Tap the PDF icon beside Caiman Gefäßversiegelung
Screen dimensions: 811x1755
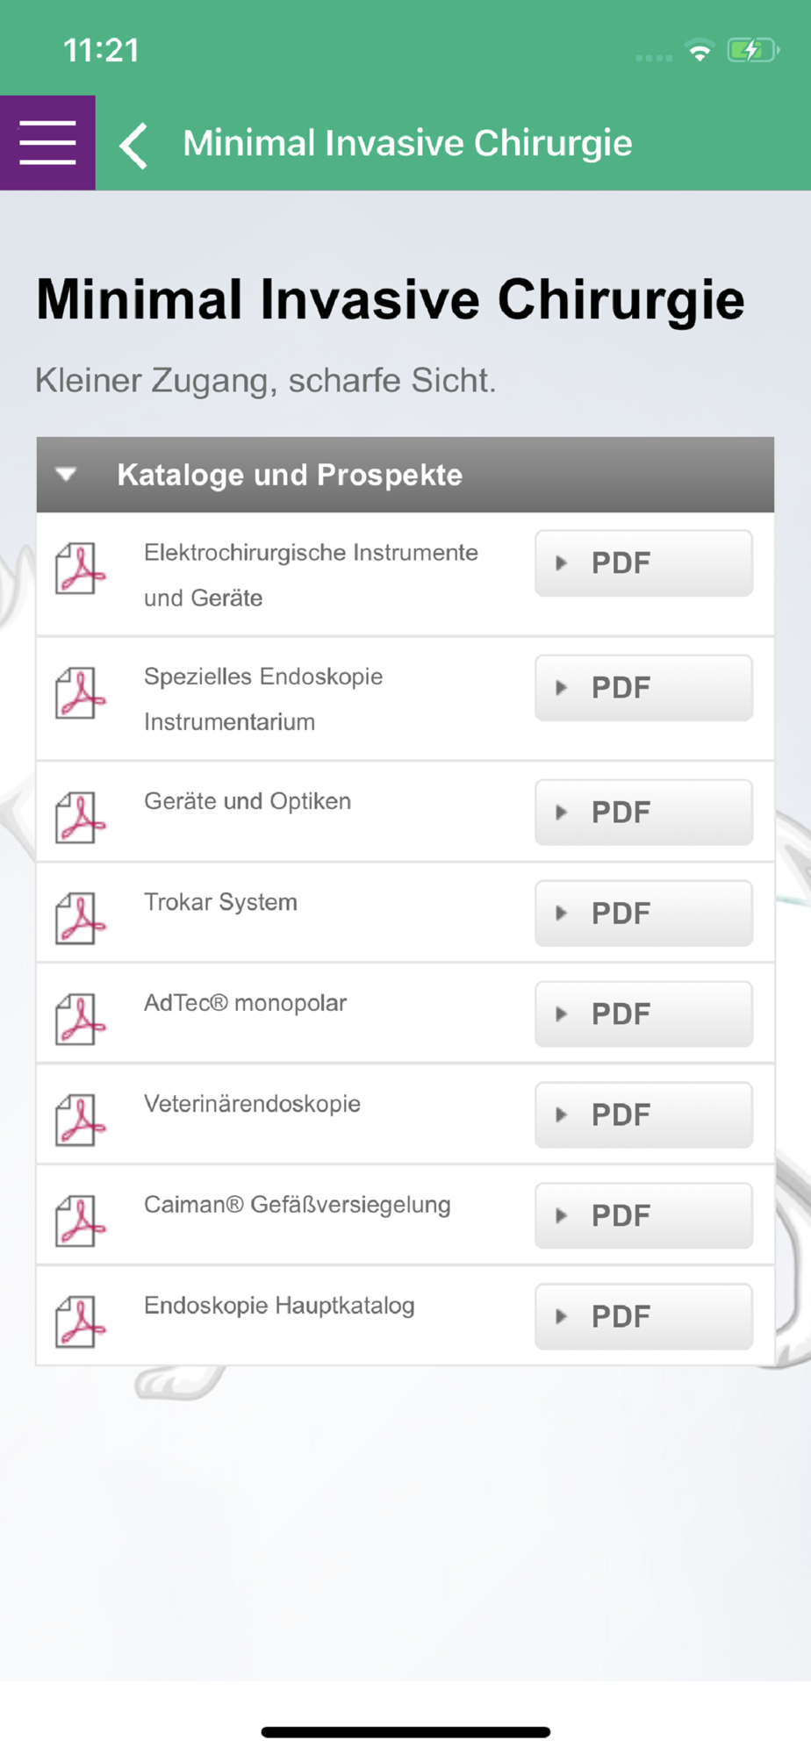(x=80, y=1221)
